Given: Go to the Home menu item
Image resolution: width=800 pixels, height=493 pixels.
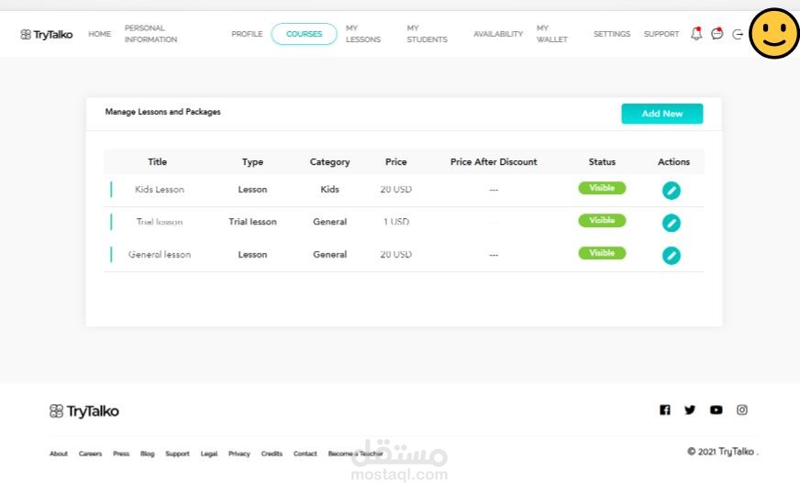Looking at the screenshot, I should click(x=99, y=34).
